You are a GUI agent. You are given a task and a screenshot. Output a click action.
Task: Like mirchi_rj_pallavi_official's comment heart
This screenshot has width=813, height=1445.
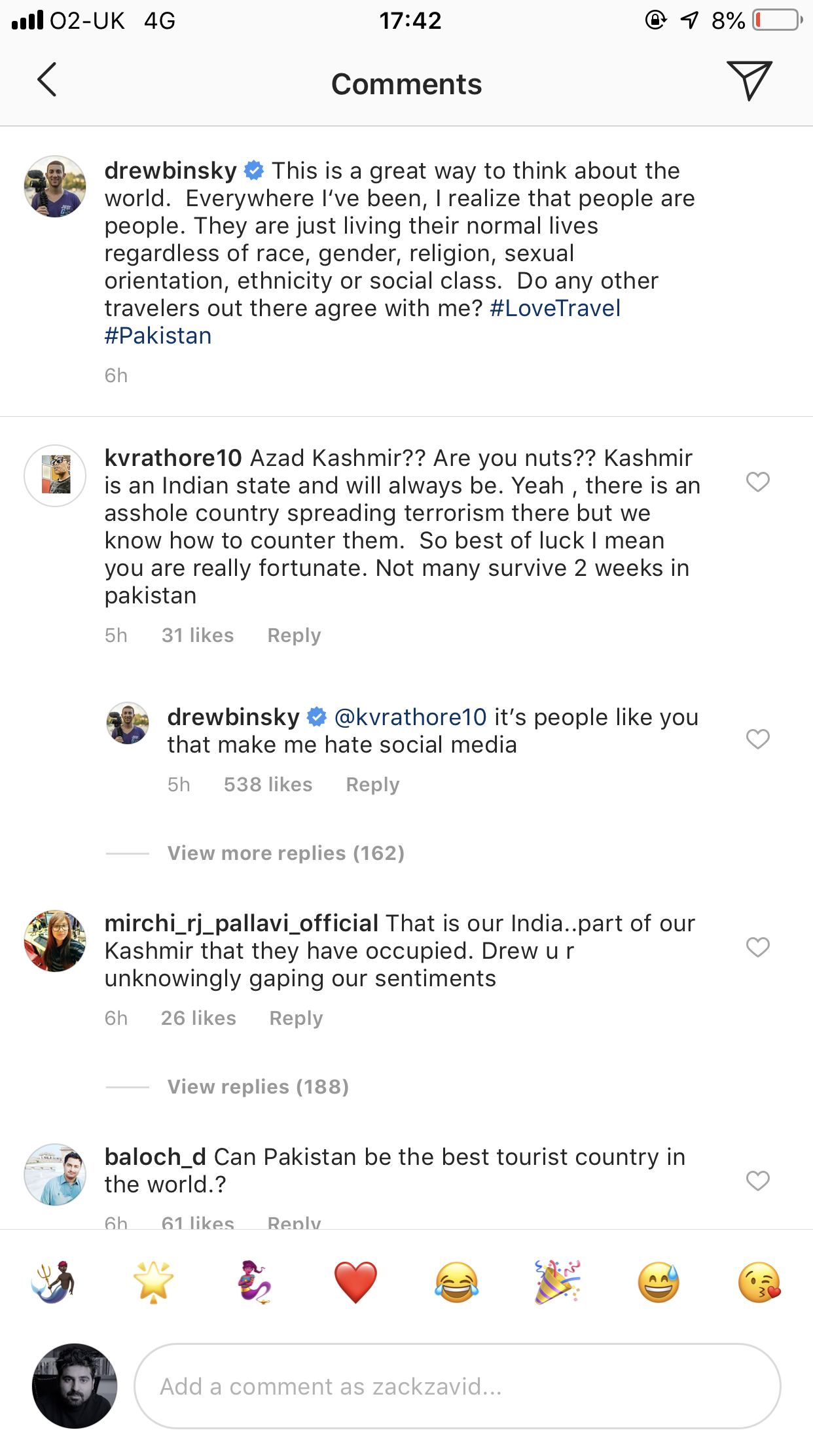tap(757, 947)
